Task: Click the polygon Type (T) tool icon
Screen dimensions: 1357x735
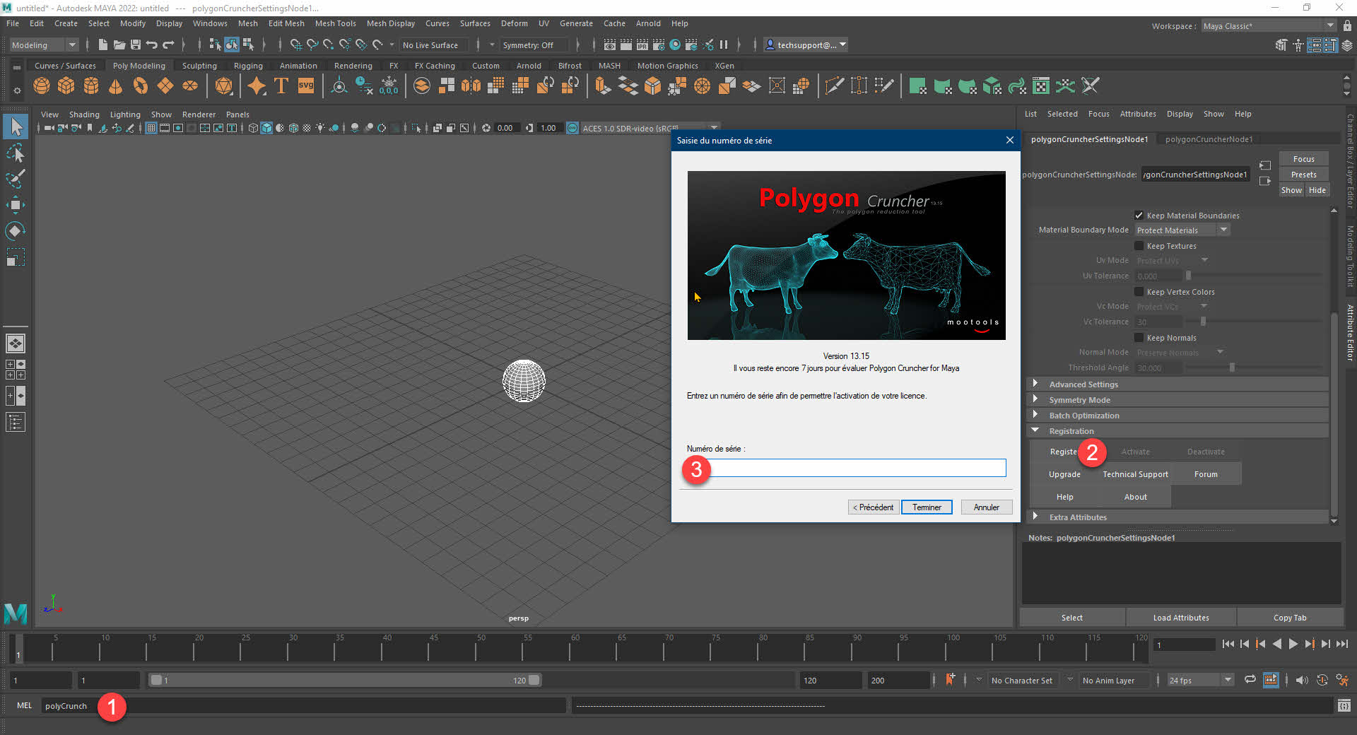Action: coord(281,86)
